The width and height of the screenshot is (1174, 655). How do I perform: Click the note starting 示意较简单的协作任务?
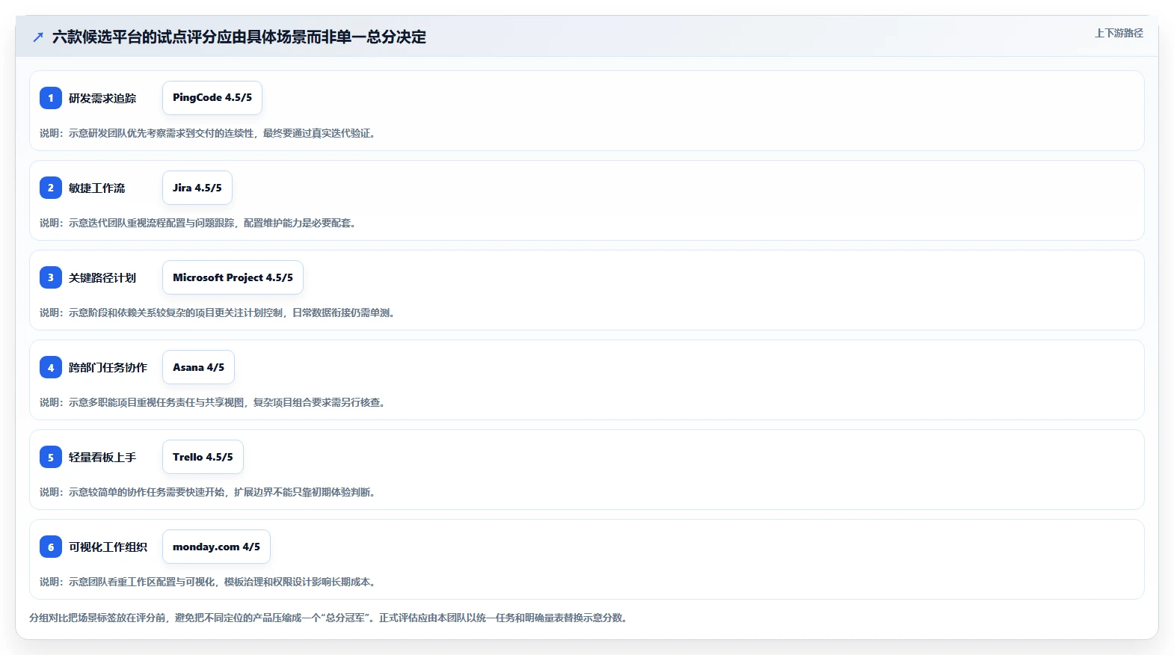pyautogui.click(x=209, y=492)
